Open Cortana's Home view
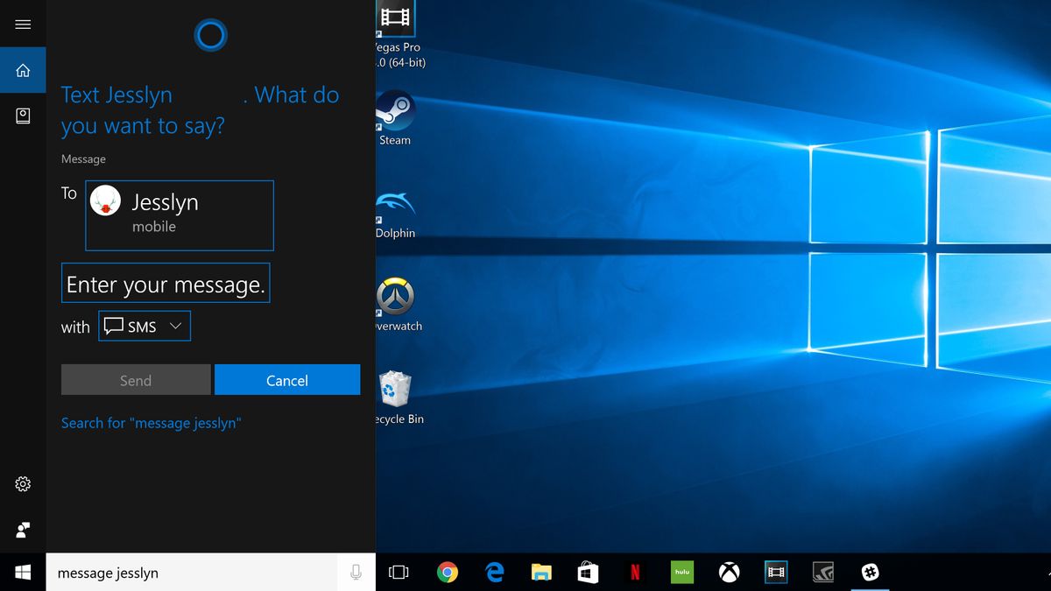This screenshot has width=1051, height=591. click(x=23, y=70)
